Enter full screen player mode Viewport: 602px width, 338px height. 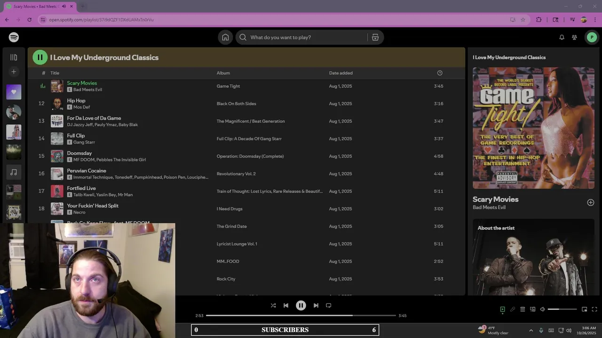[x=594, y=309]
